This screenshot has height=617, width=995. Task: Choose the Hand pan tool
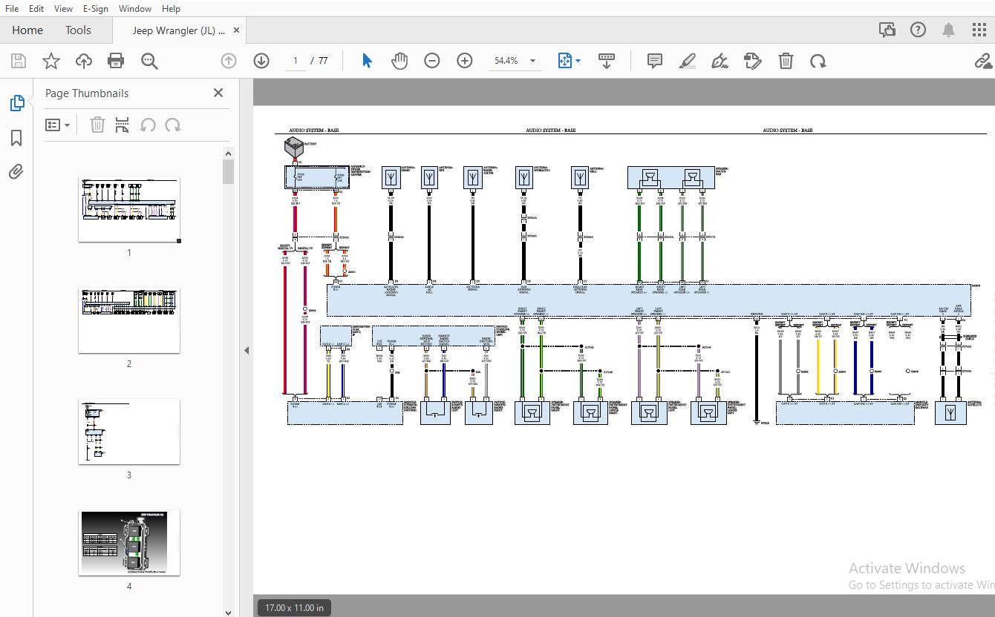[x=399, y=61]
